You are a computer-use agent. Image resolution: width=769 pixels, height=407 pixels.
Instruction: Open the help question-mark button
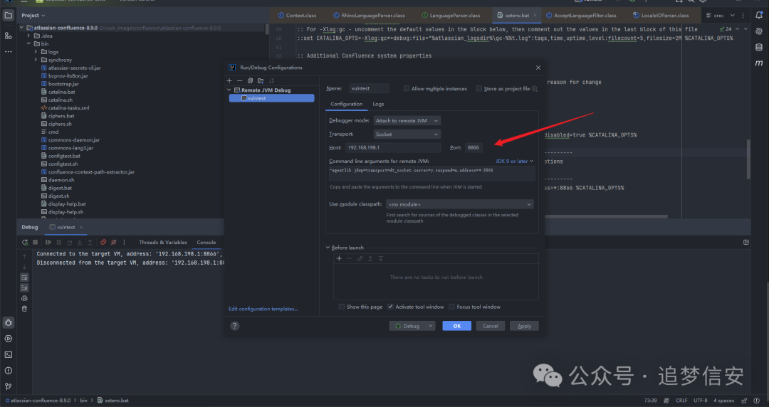point(235,326)
